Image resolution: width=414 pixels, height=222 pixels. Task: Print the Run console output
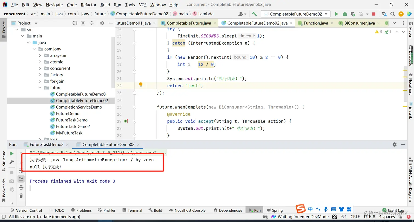pyautogui.click(x=21, y=187)
